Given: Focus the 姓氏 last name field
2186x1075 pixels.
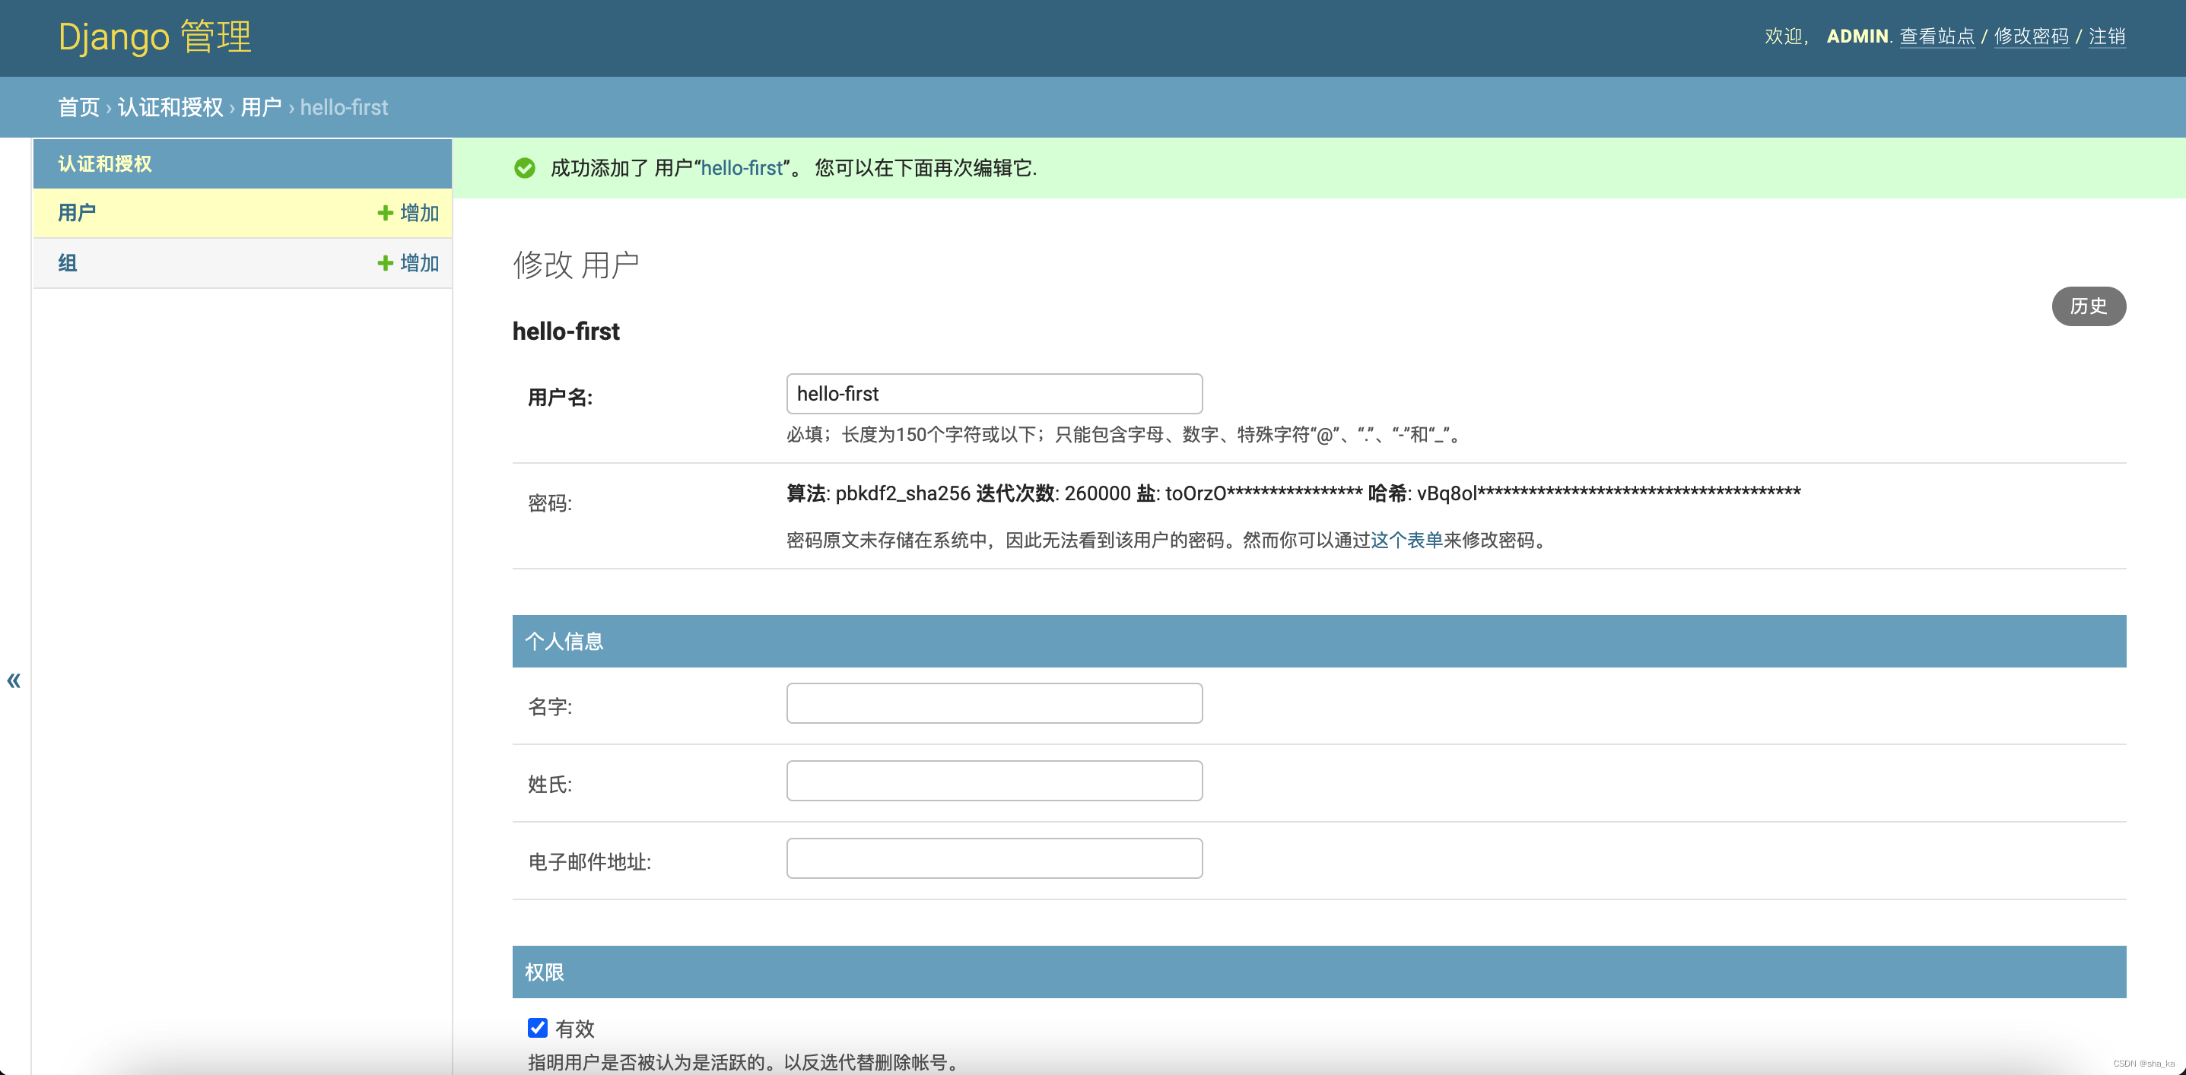Looking at the screenshot, I should pyautogui.click(x=993, y=781).
